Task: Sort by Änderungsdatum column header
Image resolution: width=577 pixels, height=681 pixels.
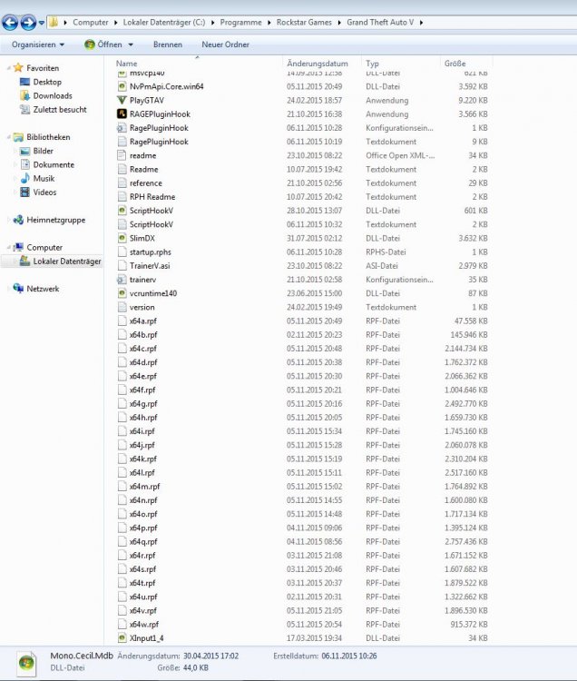Action: click(318, 64)
